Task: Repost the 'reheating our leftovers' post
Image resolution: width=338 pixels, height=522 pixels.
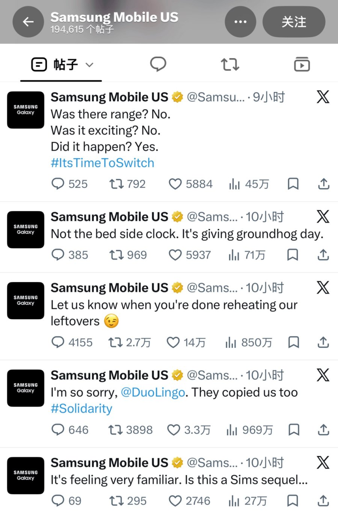Action: point(115,342)
